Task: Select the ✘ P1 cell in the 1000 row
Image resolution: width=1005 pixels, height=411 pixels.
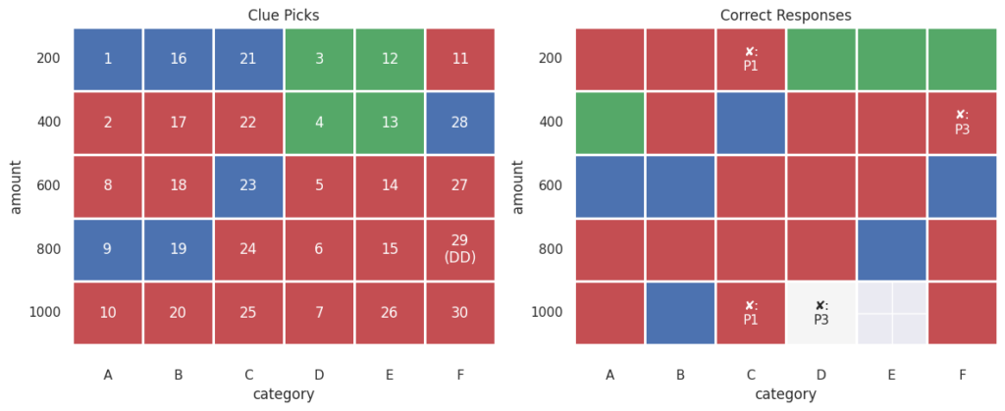Action: point(751,313)
